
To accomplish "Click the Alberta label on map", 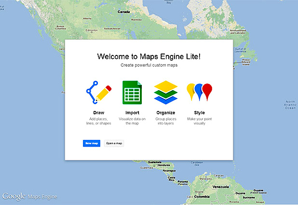I will click(87, 18).
